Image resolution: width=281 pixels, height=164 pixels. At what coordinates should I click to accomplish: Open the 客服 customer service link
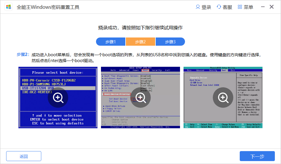(227, 7)
